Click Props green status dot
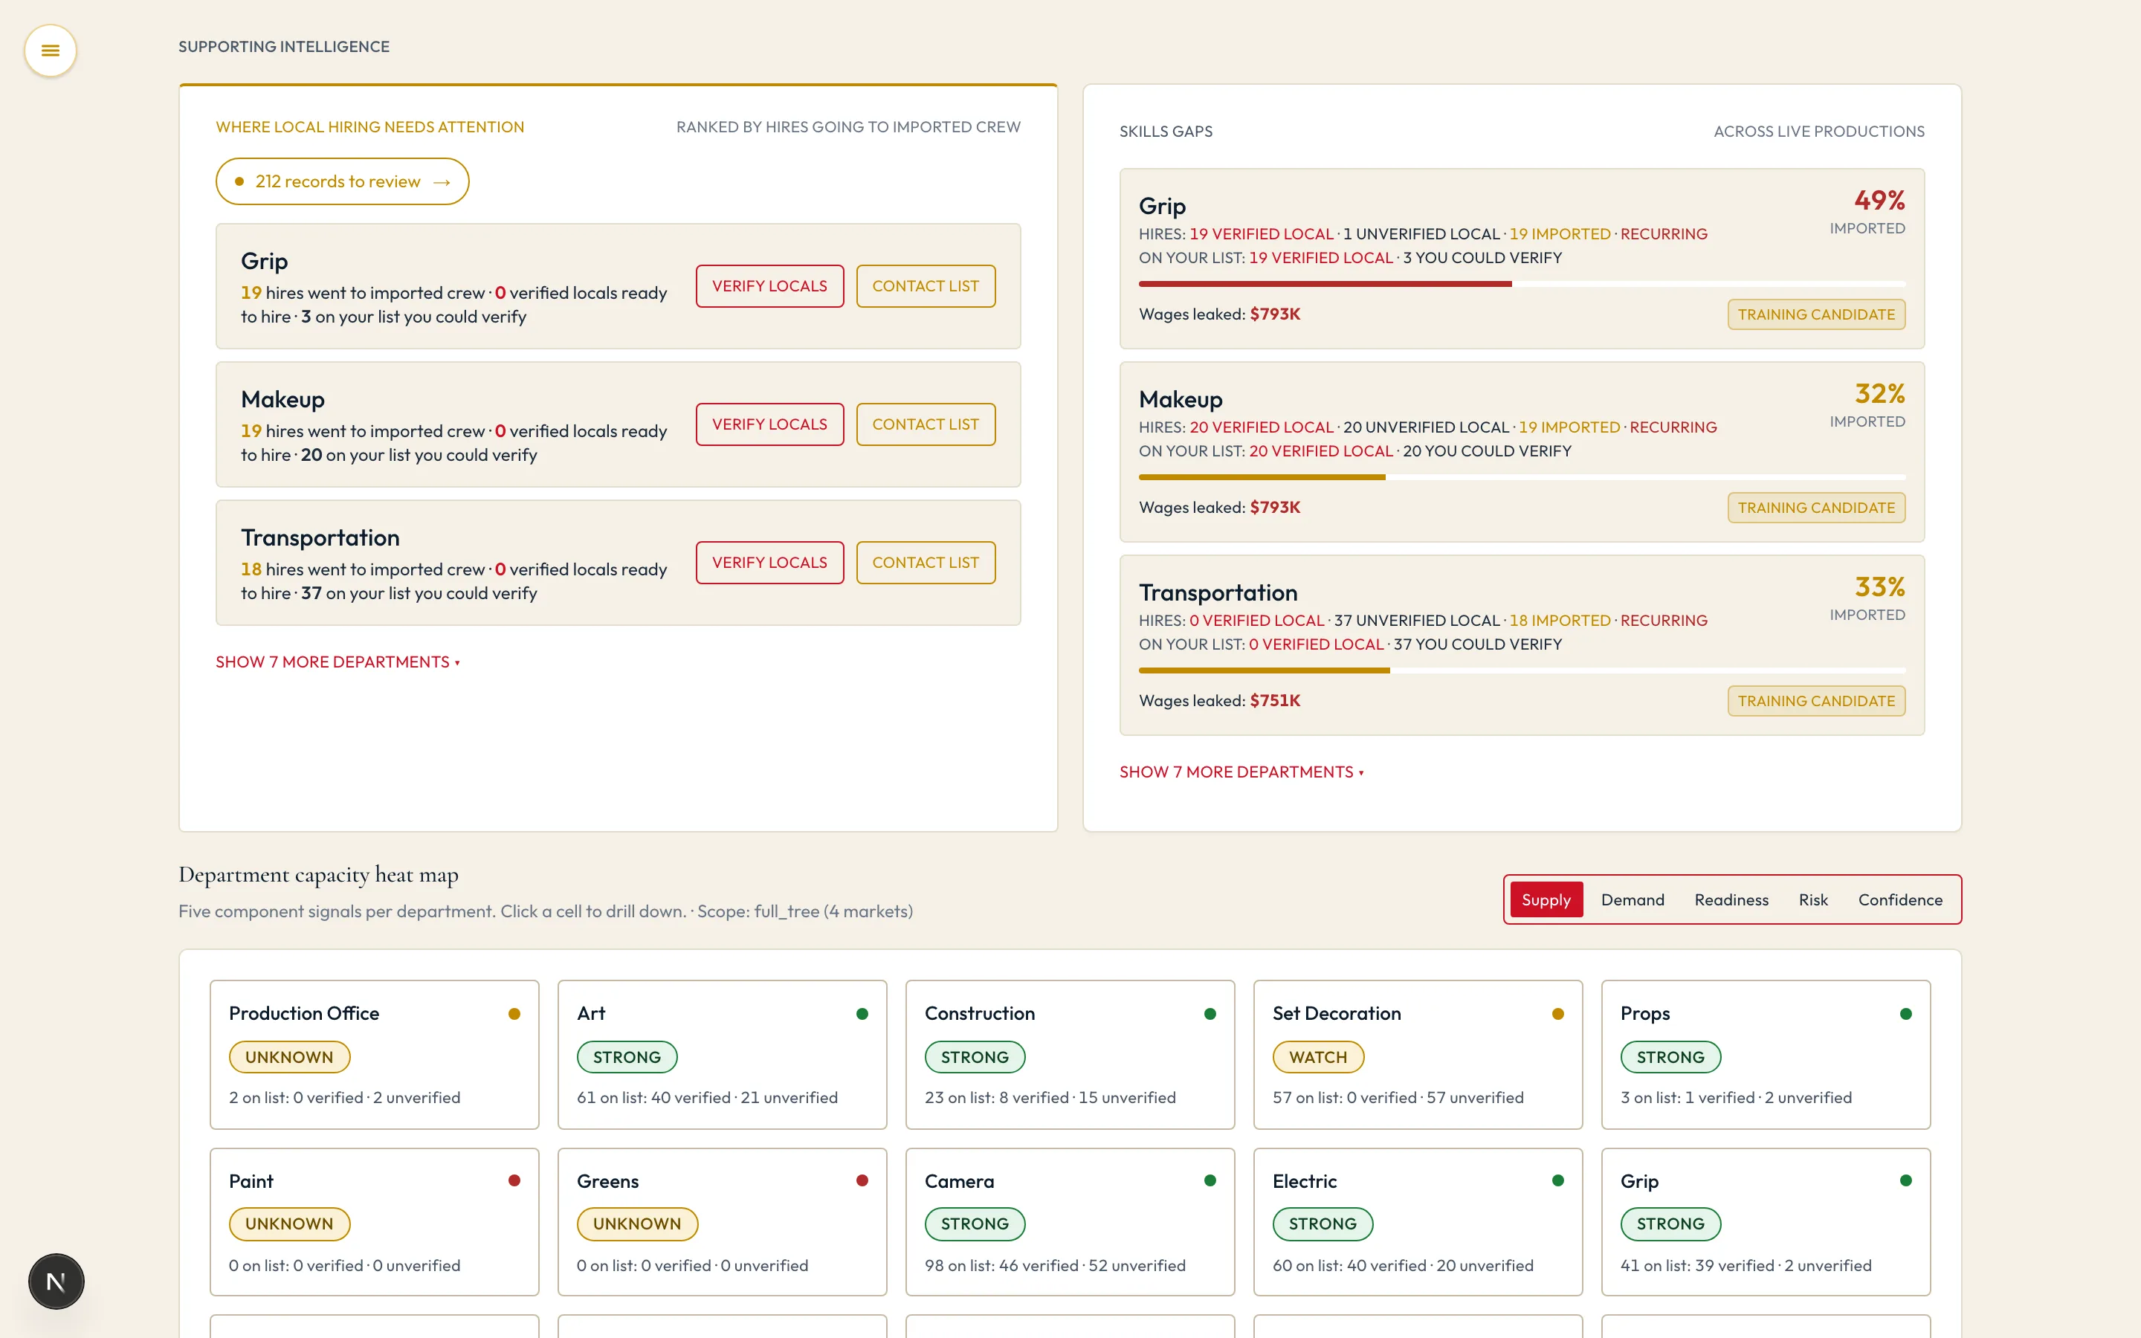 coord(1905,1013)
